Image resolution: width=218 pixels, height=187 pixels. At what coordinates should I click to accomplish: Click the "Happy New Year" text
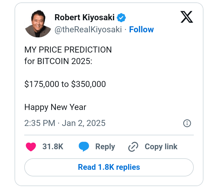click(x=55, y=107)
